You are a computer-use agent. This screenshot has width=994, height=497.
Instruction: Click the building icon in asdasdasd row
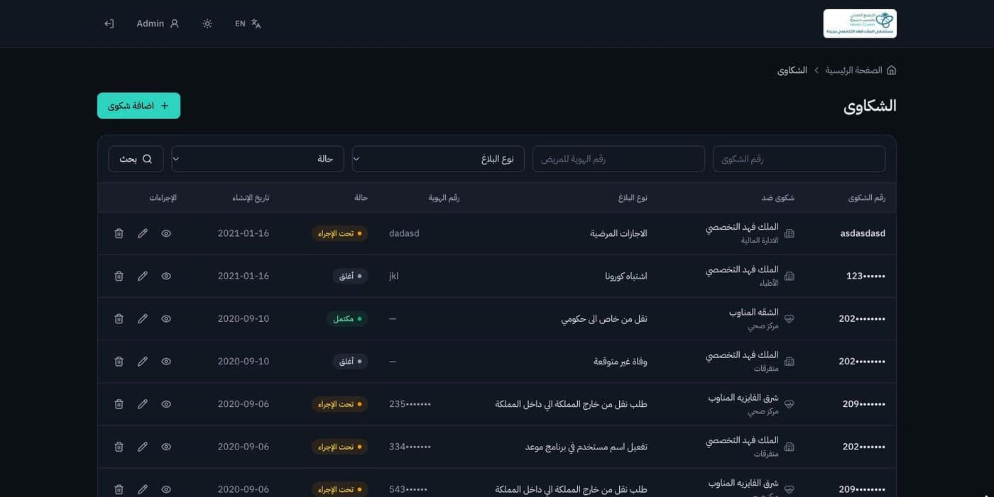[x=789, y=233]
